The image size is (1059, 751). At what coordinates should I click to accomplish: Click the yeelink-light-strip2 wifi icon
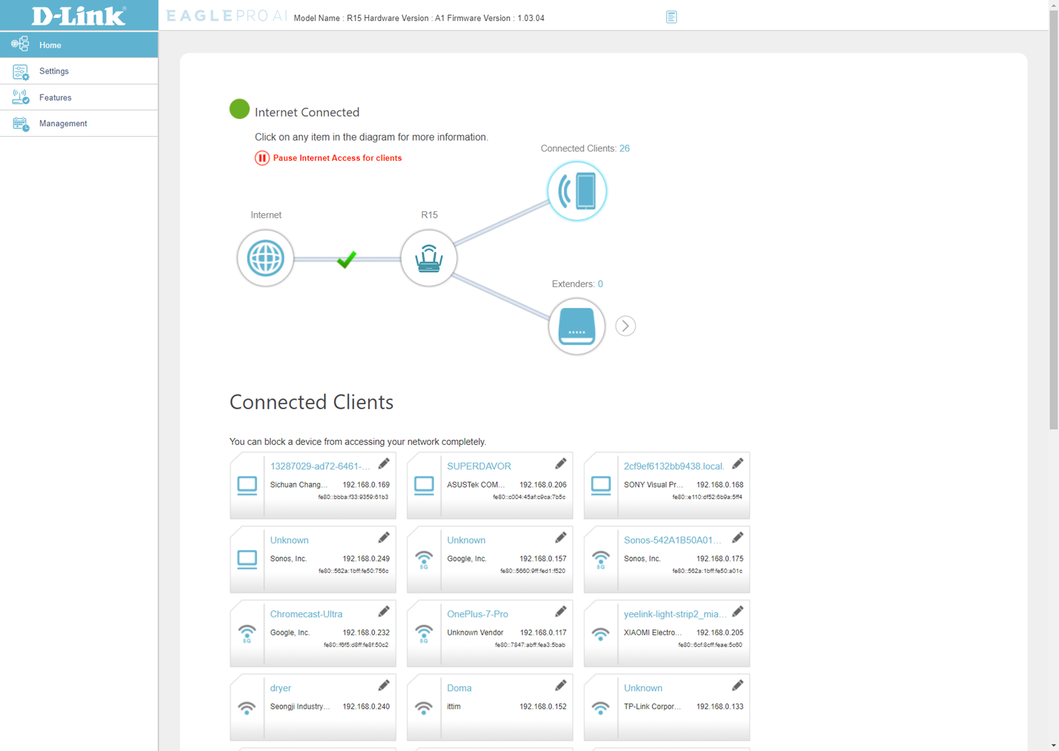click(600, 634)
